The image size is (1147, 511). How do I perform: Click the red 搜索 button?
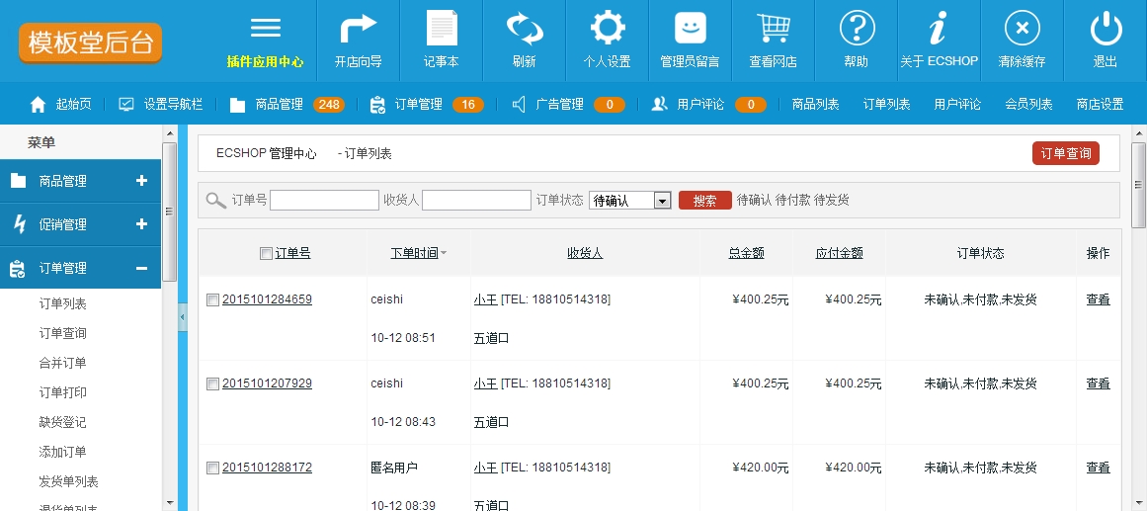(704, 201)
